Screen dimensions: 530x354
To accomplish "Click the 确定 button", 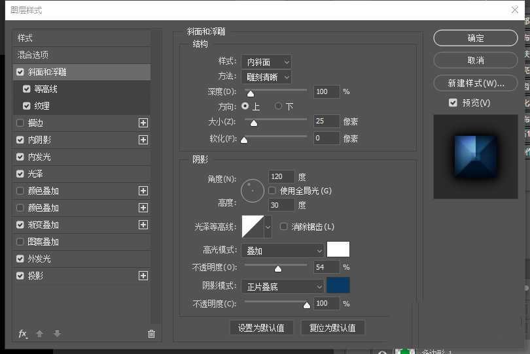I will tap(476, 39).
